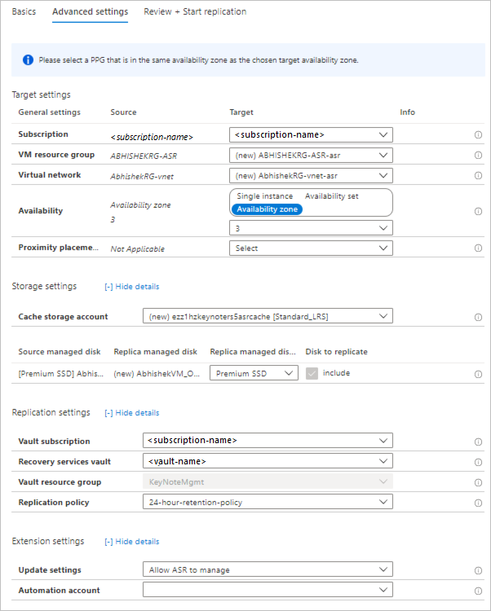Select Single instance availability option

point(267,196)
